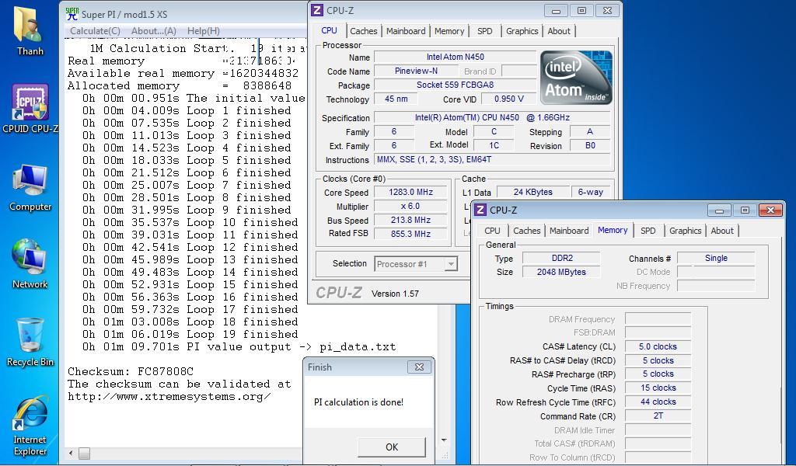
Task: Select the CPU tab in the front CPU-Z window
Action: click(492, 231)
